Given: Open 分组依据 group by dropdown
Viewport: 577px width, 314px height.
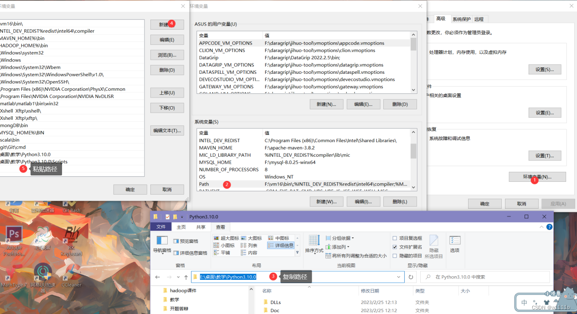Looking at the screenshot, I should (340, 238).
